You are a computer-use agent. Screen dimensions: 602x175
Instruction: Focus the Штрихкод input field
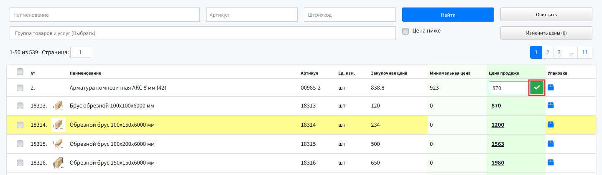350,15
